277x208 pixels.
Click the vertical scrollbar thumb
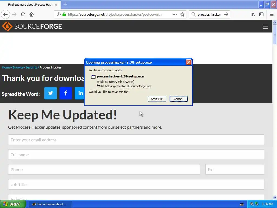[275, 35]
